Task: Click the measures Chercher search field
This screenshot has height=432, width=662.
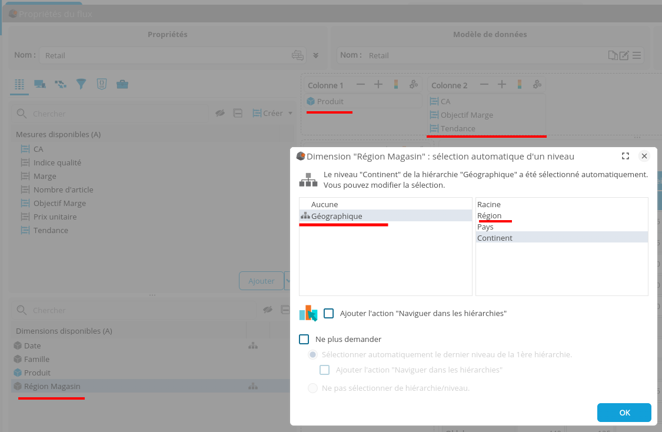Action: click(118, 114)
